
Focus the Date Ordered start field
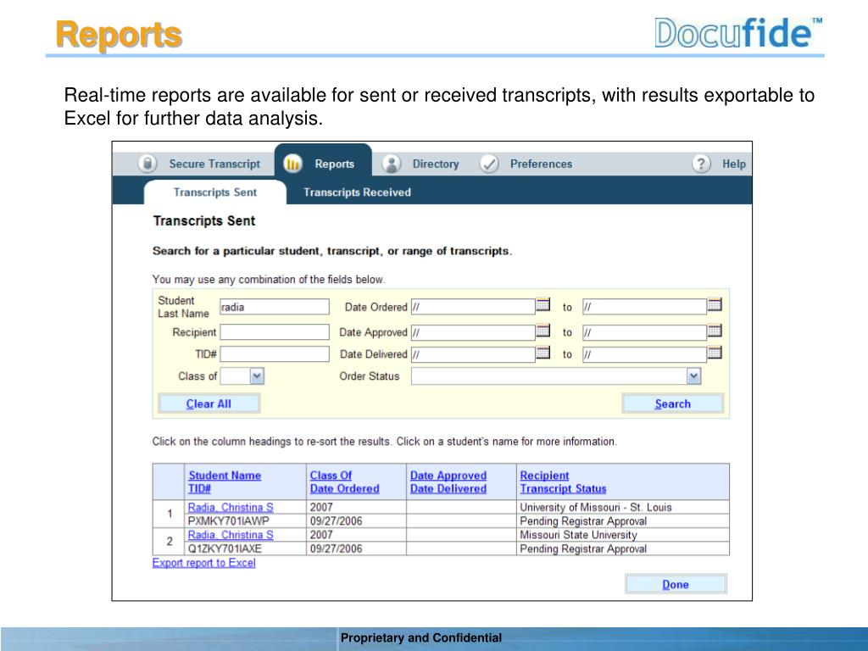pyautogui.click(x=473, y=307)
